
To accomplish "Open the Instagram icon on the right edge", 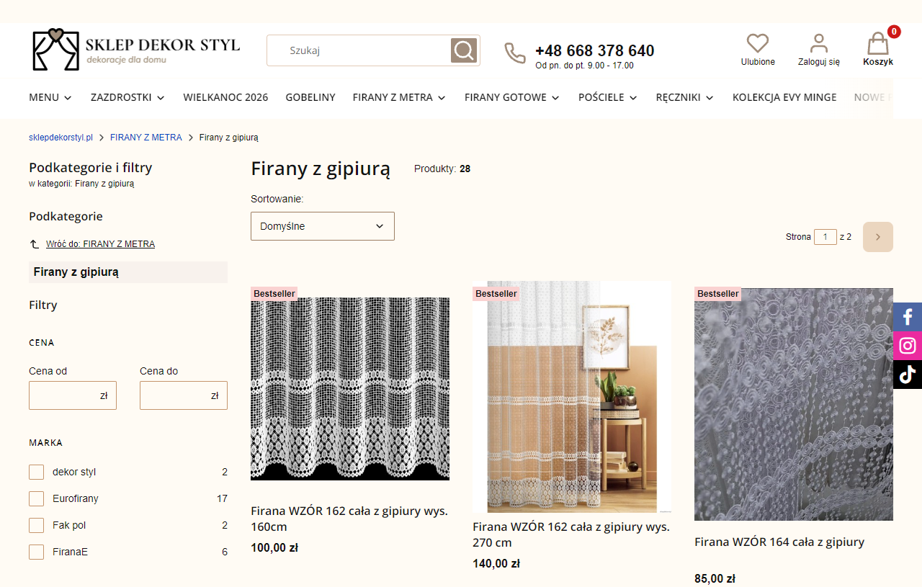I will tap(908, 345).
